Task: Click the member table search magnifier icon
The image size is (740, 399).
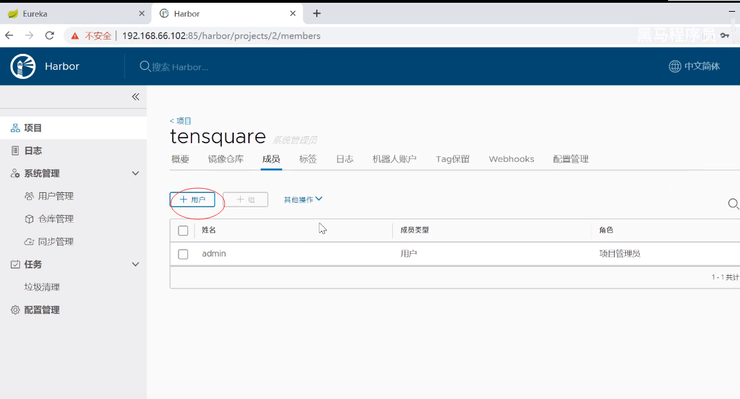Action: coord(733,204)
